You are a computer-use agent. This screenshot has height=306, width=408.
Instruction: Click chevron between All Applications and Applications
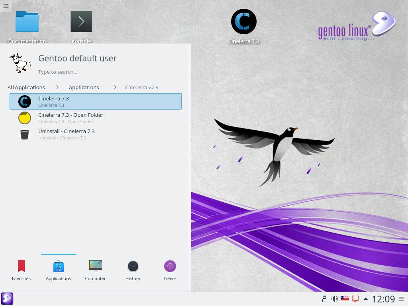[x=57, y=87]
